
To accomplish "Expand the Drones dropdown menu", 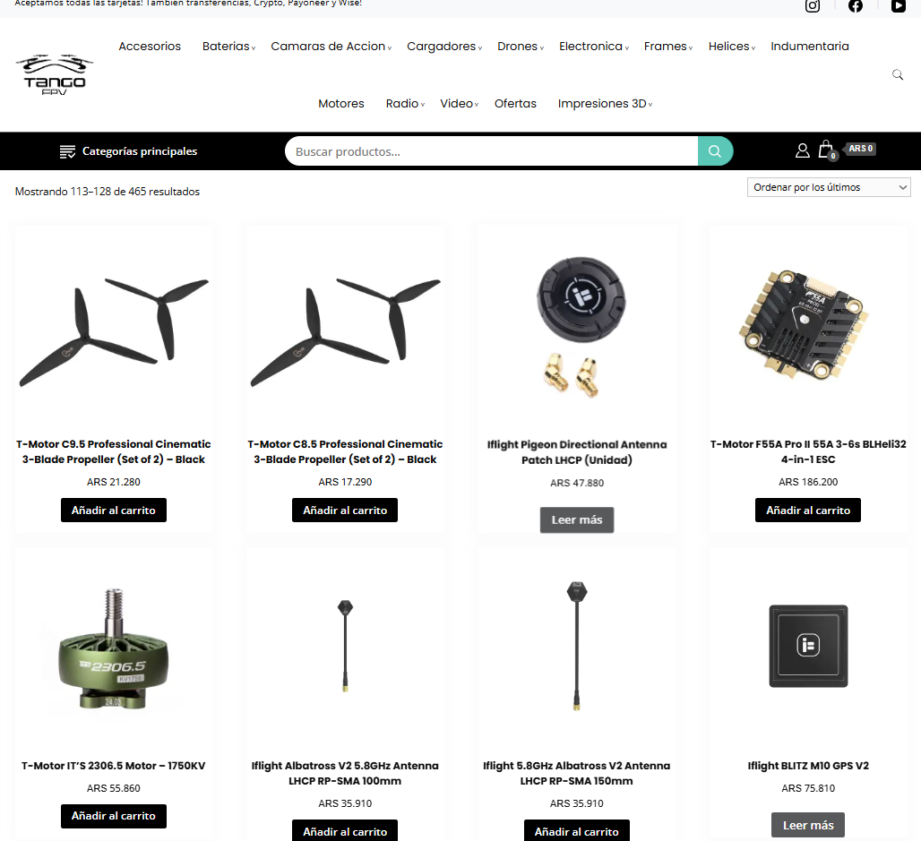I will [x=521, y=47].
